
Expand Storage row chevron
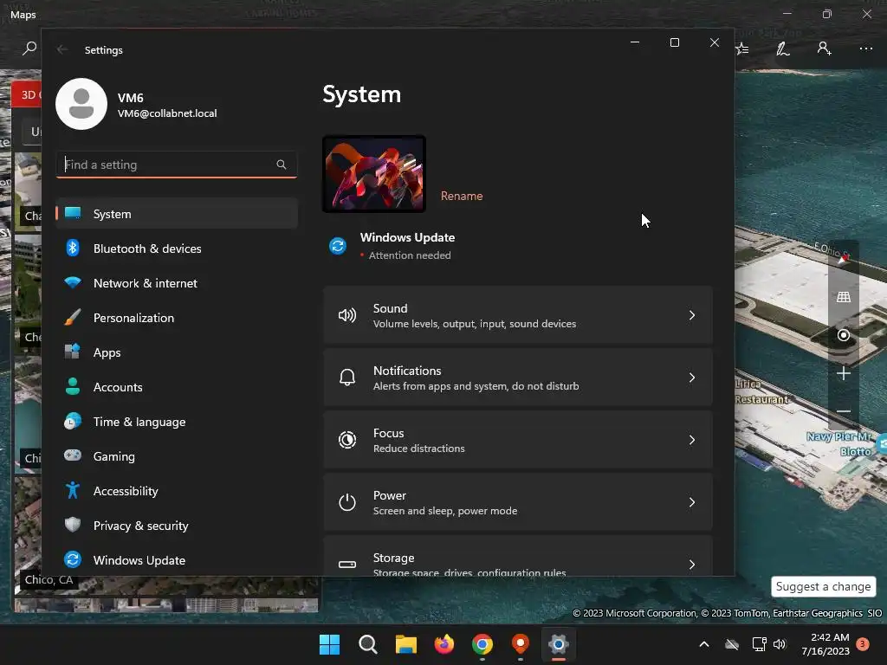[x=692, y=565]
